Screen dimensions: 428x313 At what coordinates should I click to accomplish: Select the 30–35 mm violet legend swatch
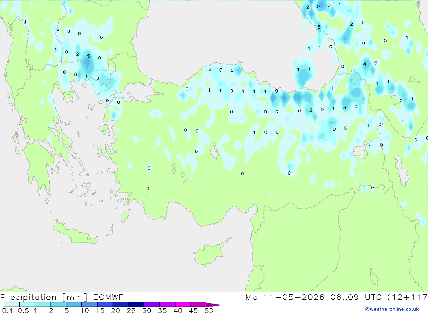pyautogui.click(x=152, y=304)
